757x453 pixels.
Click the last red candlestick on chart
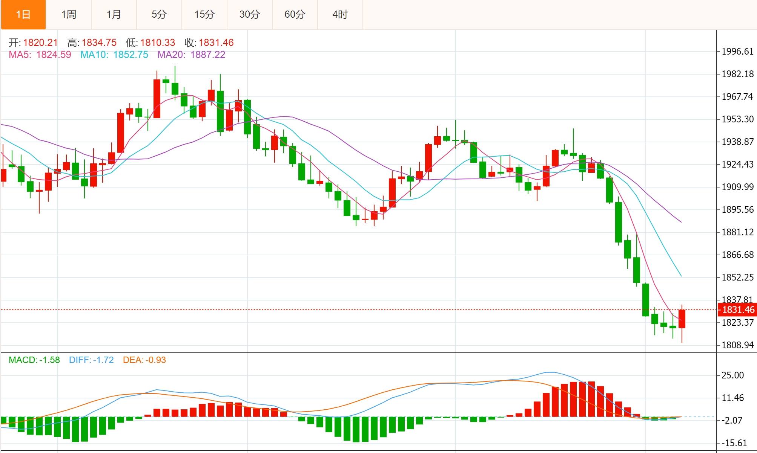coord(682,319)
